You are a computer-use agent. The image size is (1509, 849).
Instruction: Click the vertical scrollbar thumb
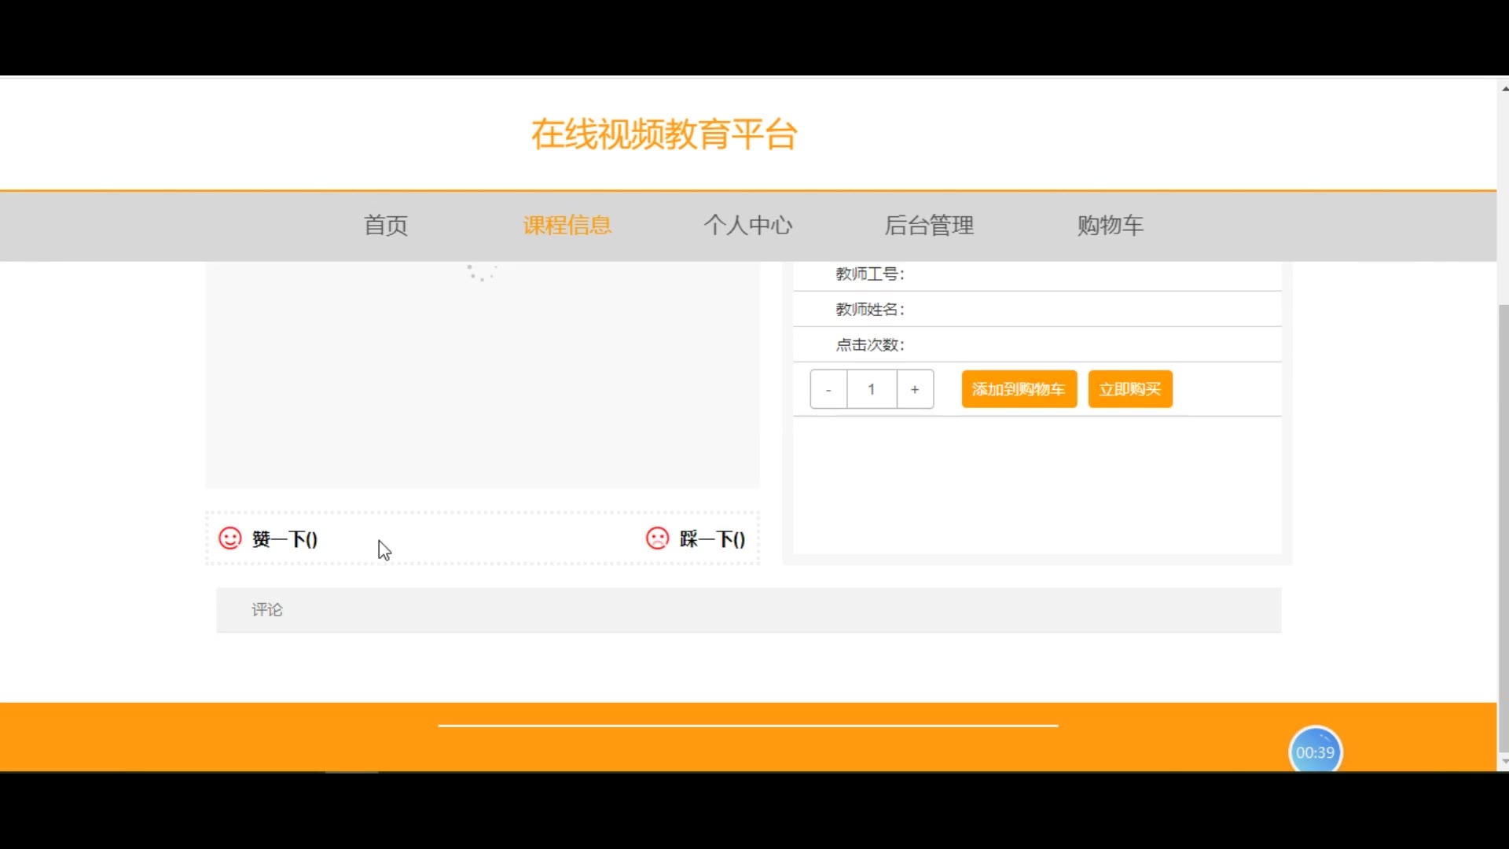pos(1503,527)
